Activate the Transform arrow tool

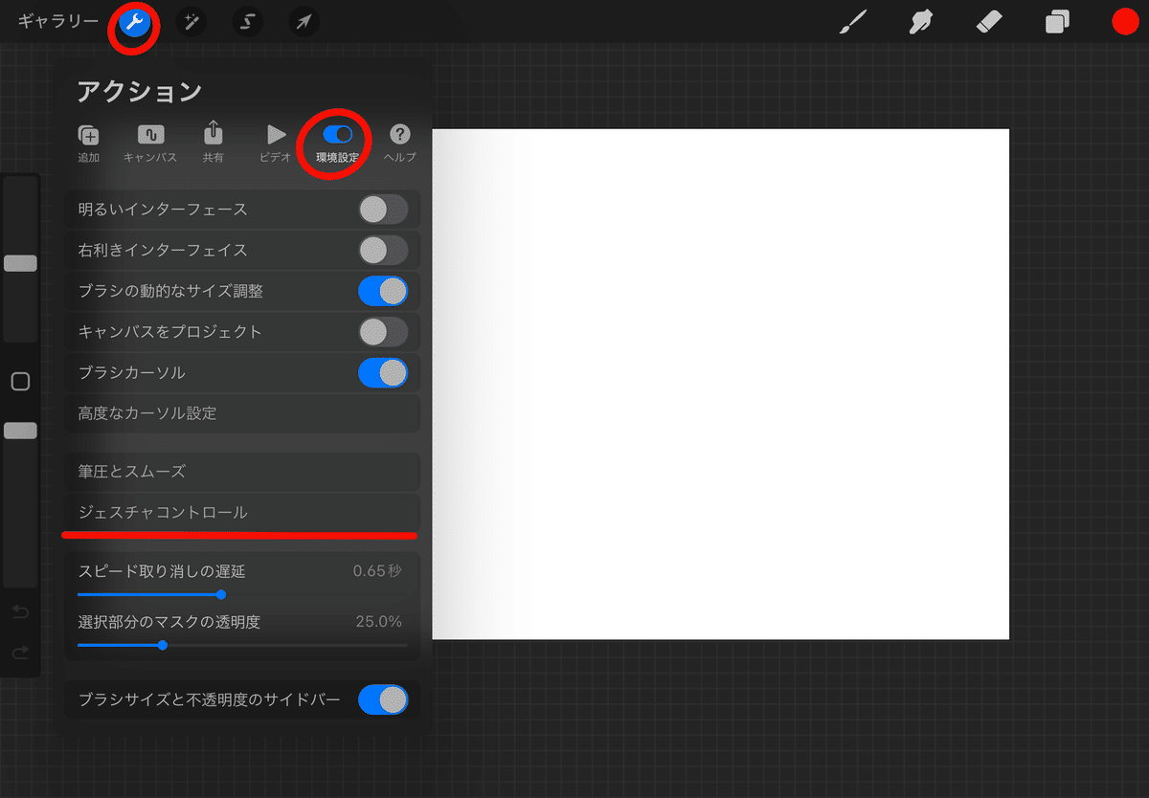pyautogui.click(x=304, y=22)
